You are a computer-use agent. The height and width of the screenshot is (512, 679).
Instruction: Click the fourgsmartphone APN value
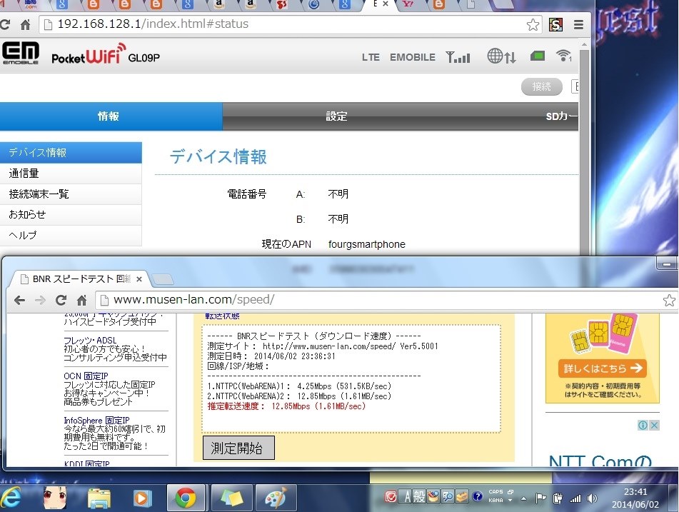pyautogui.click(x=367, y=244)
